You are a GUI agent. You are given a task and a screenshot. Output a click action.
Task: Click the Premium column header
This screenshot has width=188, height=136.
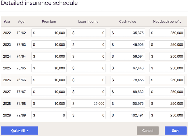(49, 21)
